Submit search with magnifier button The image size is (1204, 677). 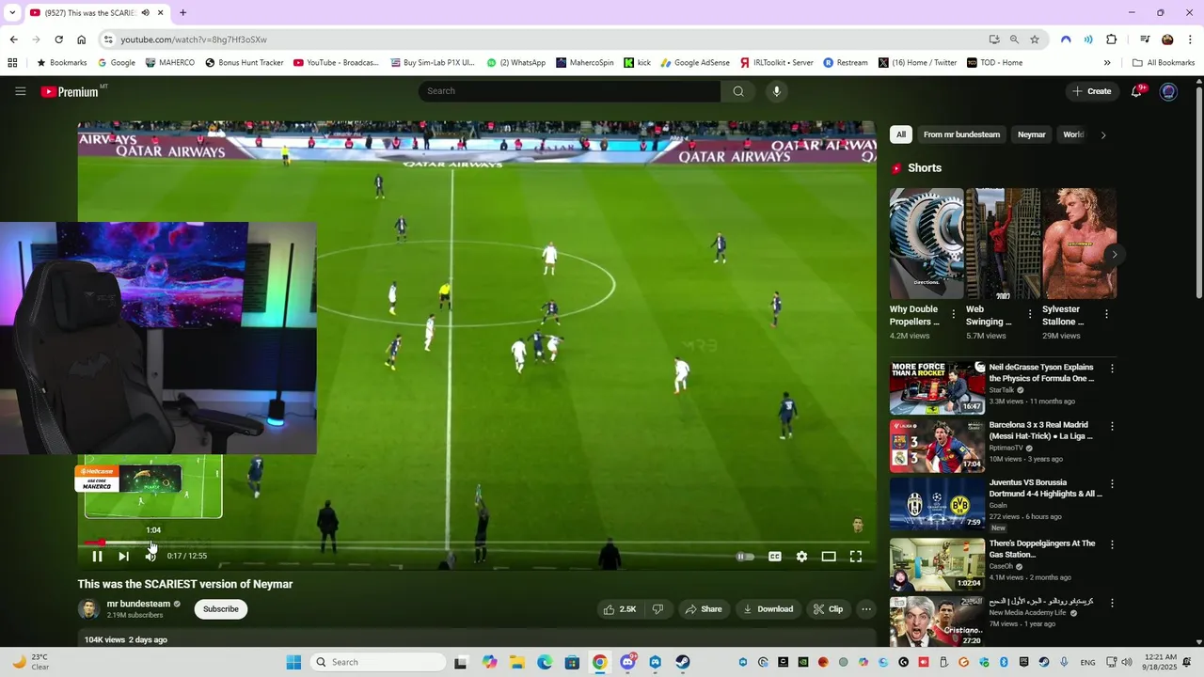[738, 91]
